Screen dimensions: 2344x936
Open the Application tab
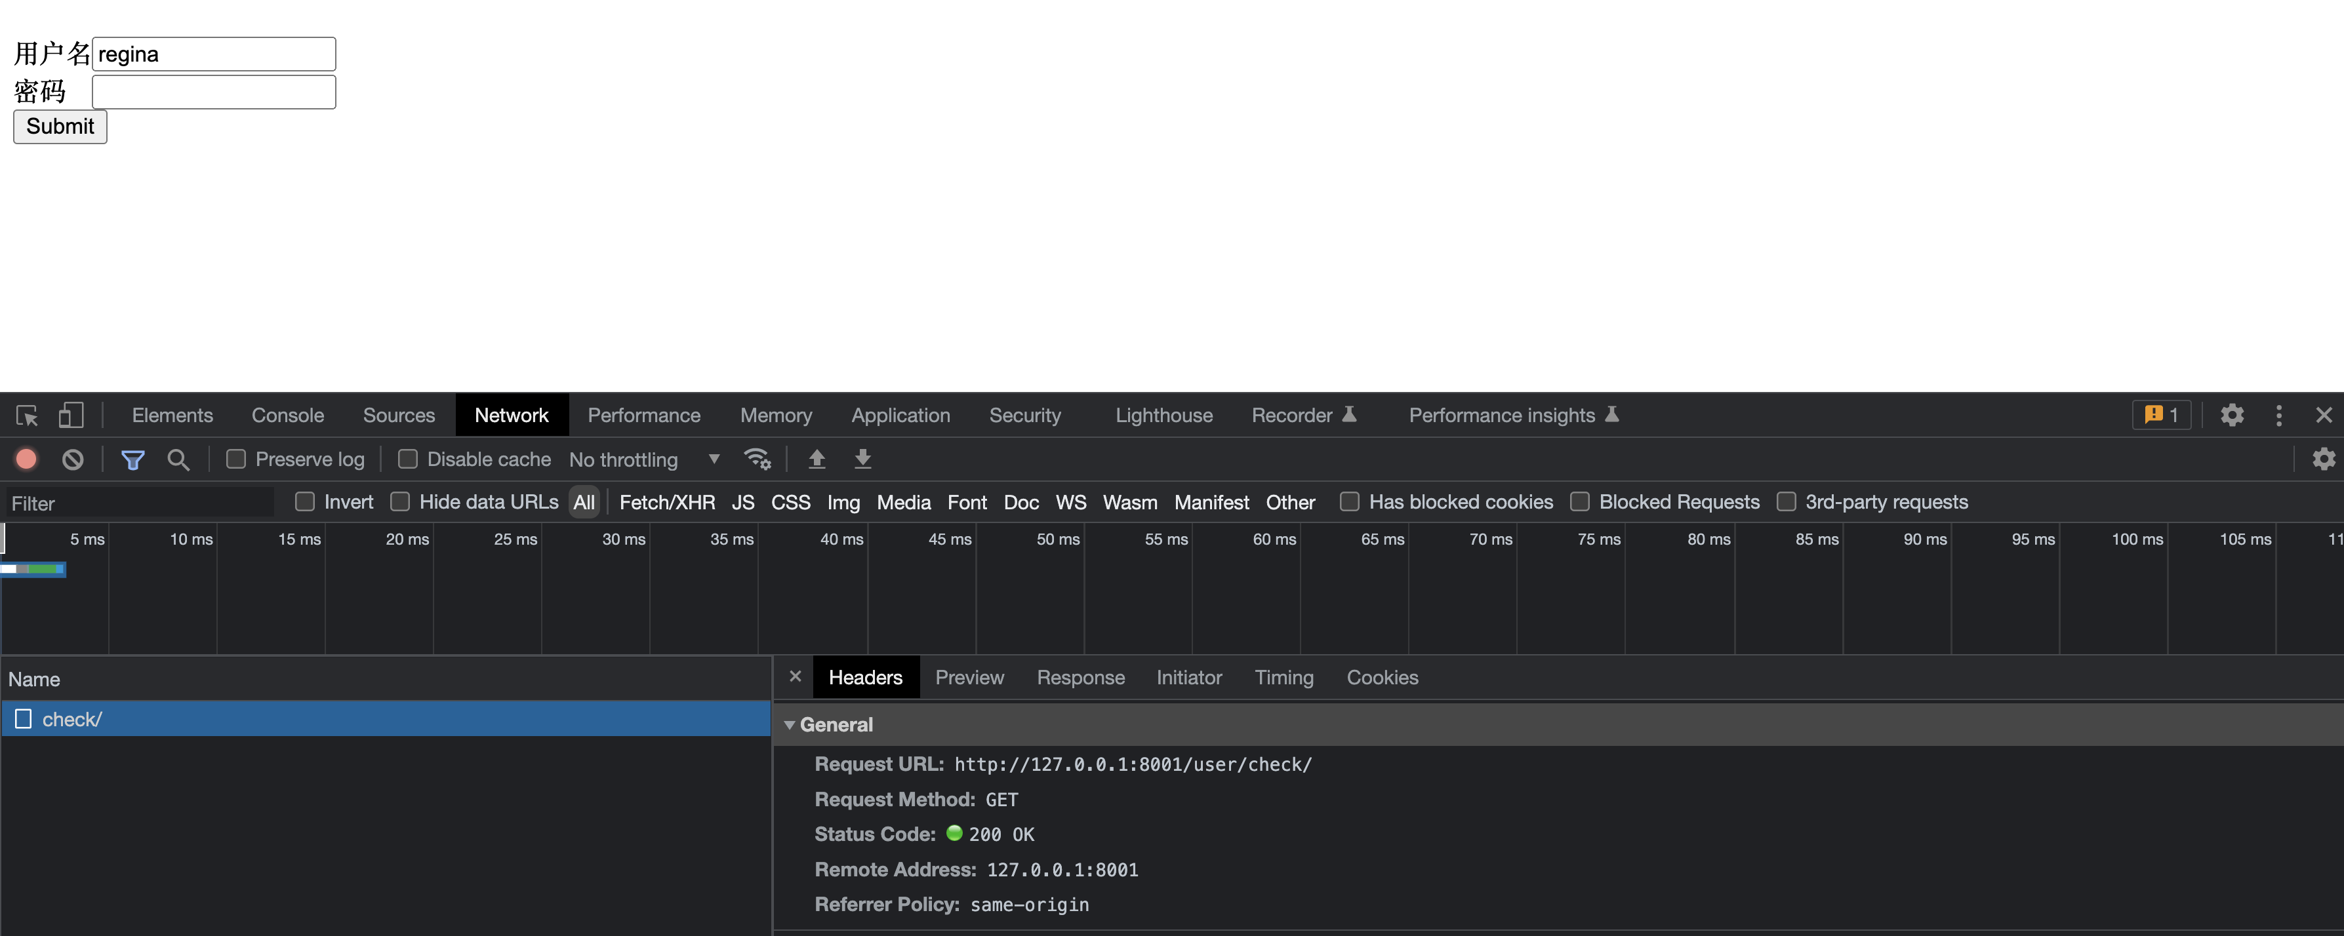[900, 415]
